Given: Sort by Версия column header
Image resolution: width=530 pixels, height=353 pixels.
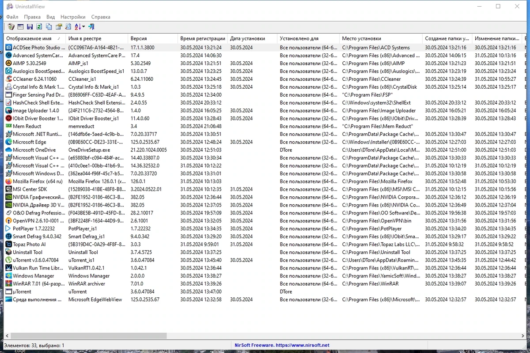Looking at the screenshot, I should pos(153,38).
